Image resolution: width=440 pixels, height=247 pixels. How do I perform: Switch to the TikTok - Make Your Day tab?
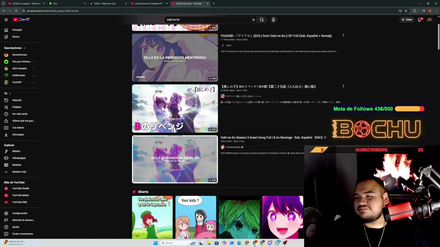click(x=108, y=3)
